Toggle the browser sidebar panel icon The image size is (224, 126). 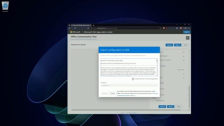click(x=177, y=28)
